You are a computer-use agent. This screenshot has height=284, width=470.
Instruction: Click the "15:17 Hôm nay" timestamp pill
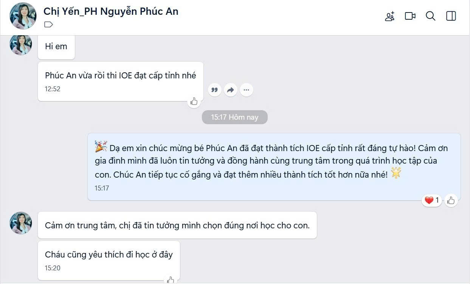coord(234,117)
